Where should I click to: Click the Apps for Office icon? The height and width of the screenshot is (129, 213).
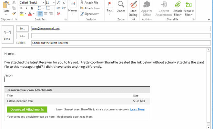(x=147, y=5)
